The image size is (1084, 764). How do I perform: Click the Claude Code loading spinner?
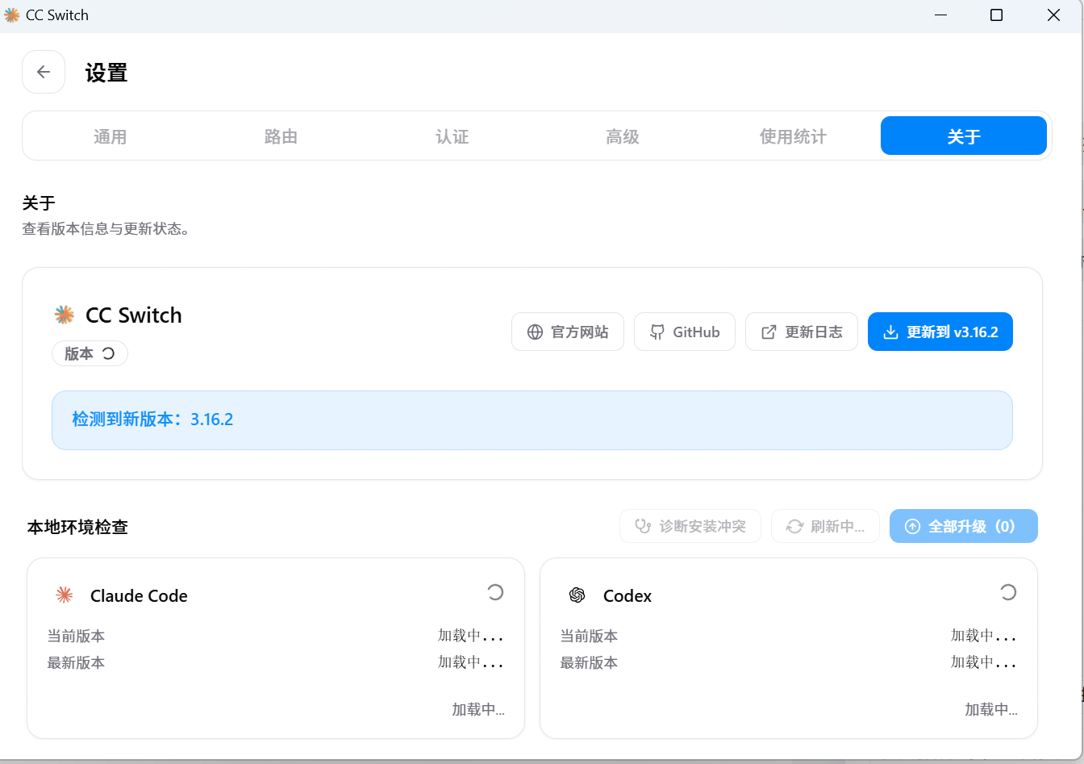pos(495,592)
